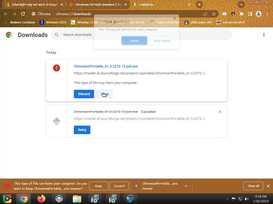The width and height of the screenshot is (273, 204).
Task: Click the share page icon in address bar
Action: pos(205,14)
